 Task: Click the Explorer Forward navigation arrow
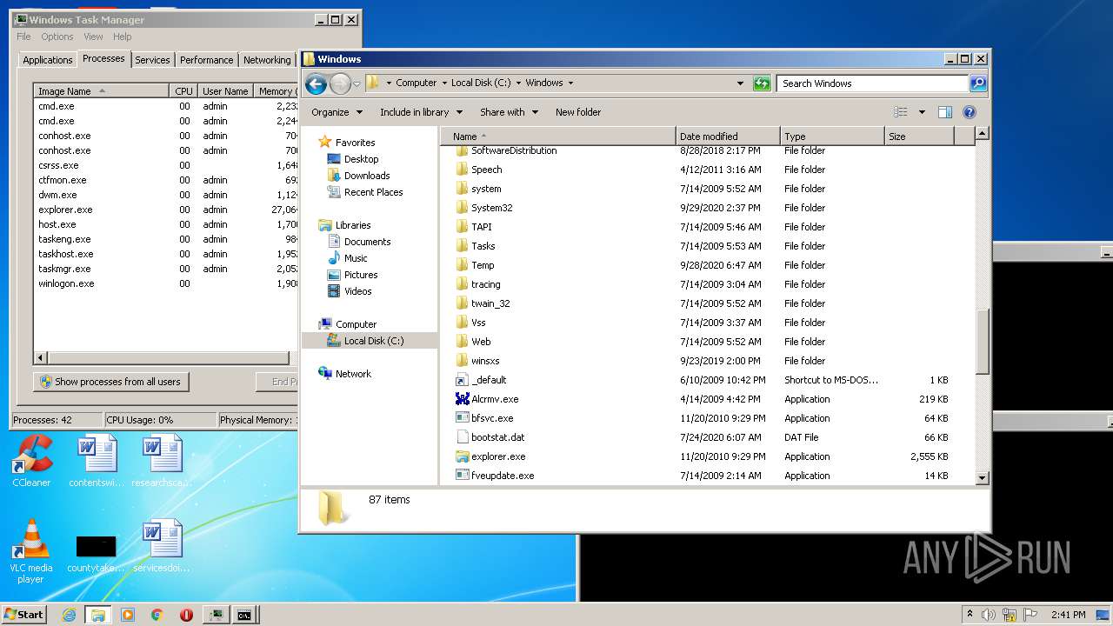[x=340, y=83]
